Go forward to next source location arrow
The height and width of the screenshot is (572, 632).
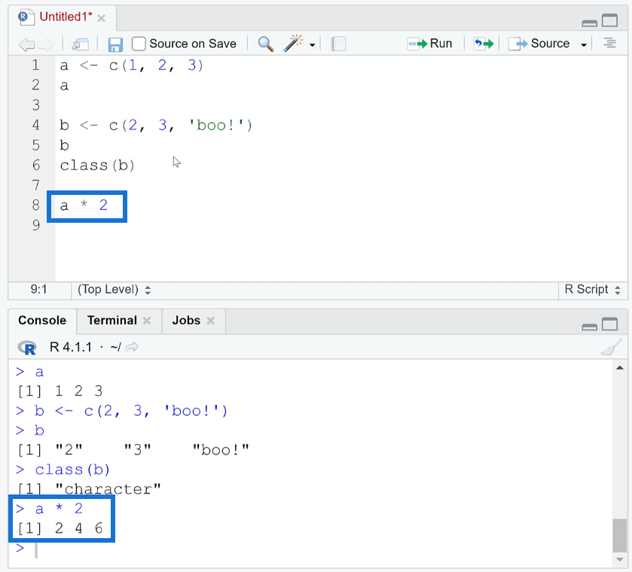45,44
